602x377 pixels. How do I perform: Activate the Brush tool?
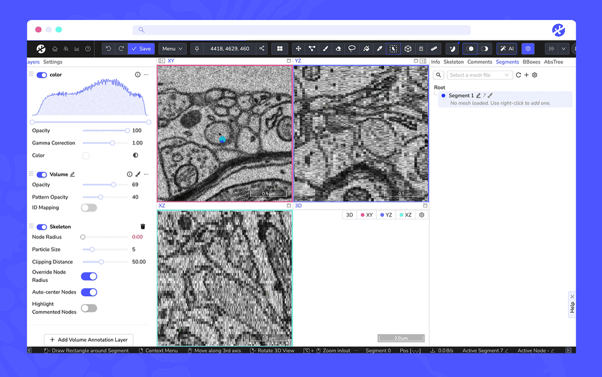325,49
